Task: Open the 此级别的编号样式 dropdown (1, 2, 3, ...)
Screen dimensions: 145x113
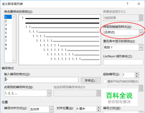Action: pos(49,93)
